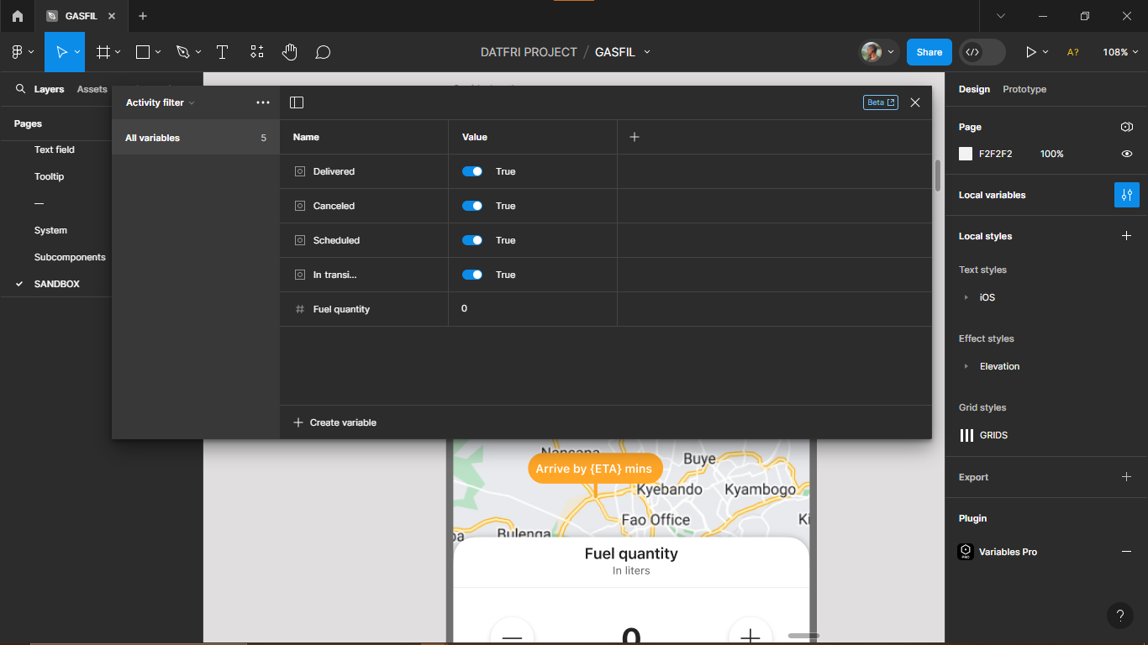
Task: Open the Resources components tool
Action: [257, 52]
